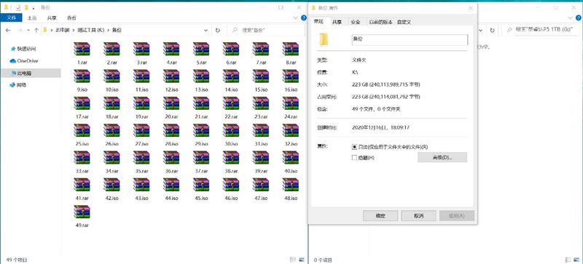
Task: Select the 17.rar archive icon
Action: pyautogui.click(x=82, y=103)
